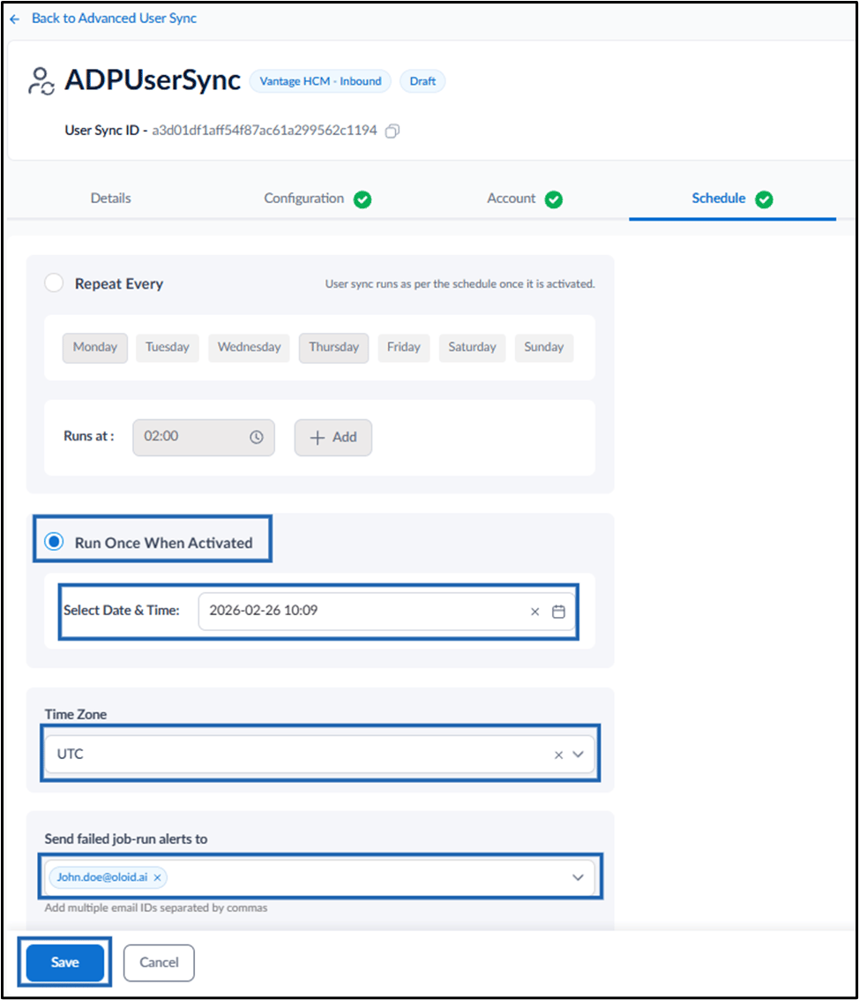Save the schedule settings

coord(65,962)
